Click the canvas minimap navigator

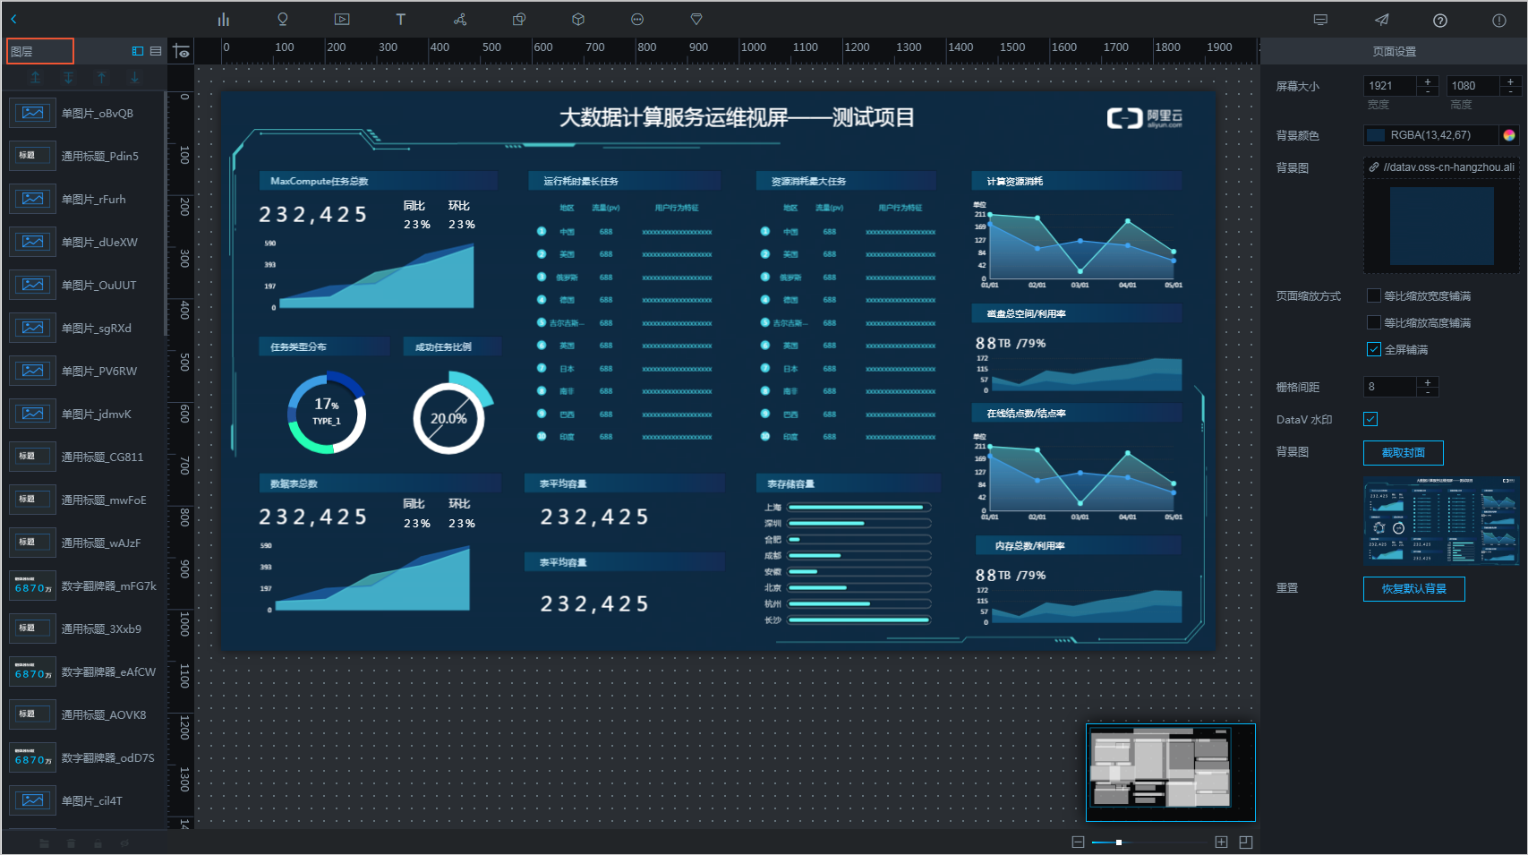pos(1170,772)
